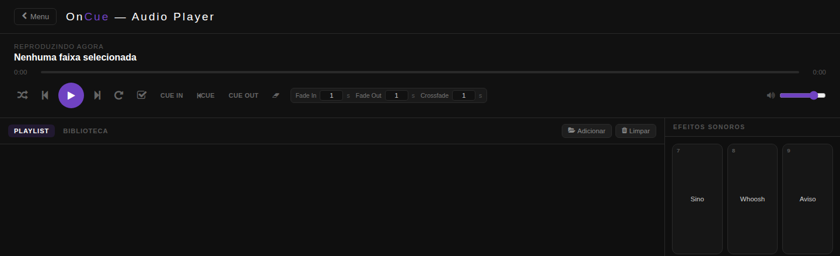The image size is (840, 256).
Task: Switch to the Playlist tab
Action: [x=32, y=131]
